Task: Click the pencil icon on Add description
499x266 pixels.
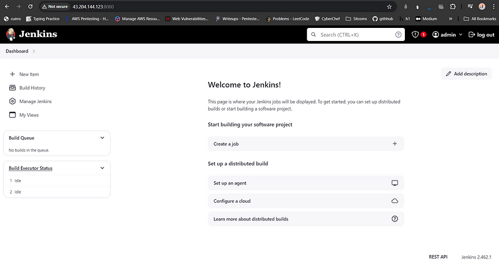Action: [x=448, y=73]
